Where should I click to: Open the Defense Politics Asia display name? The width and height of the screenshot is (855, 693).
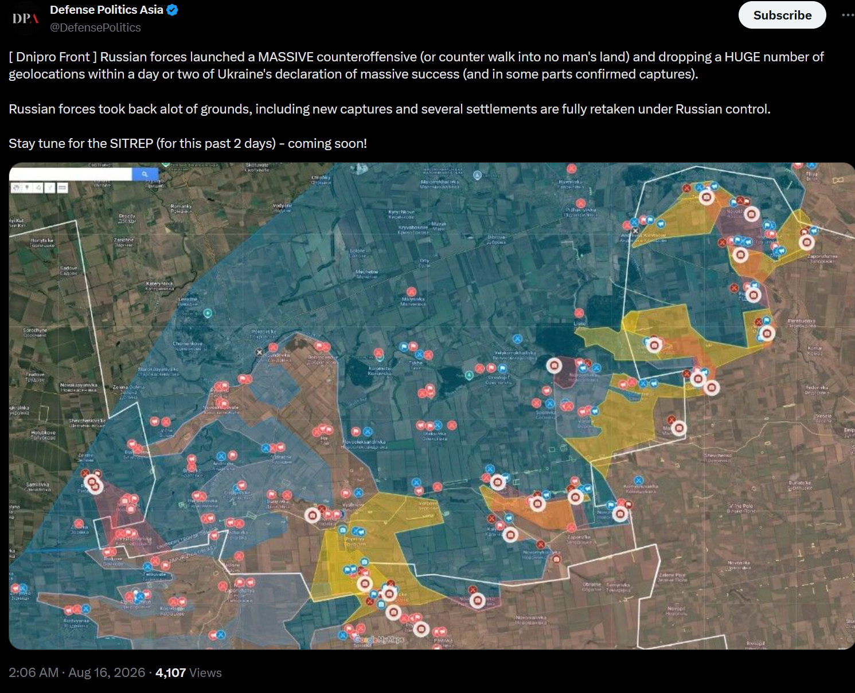coord(107,10)
